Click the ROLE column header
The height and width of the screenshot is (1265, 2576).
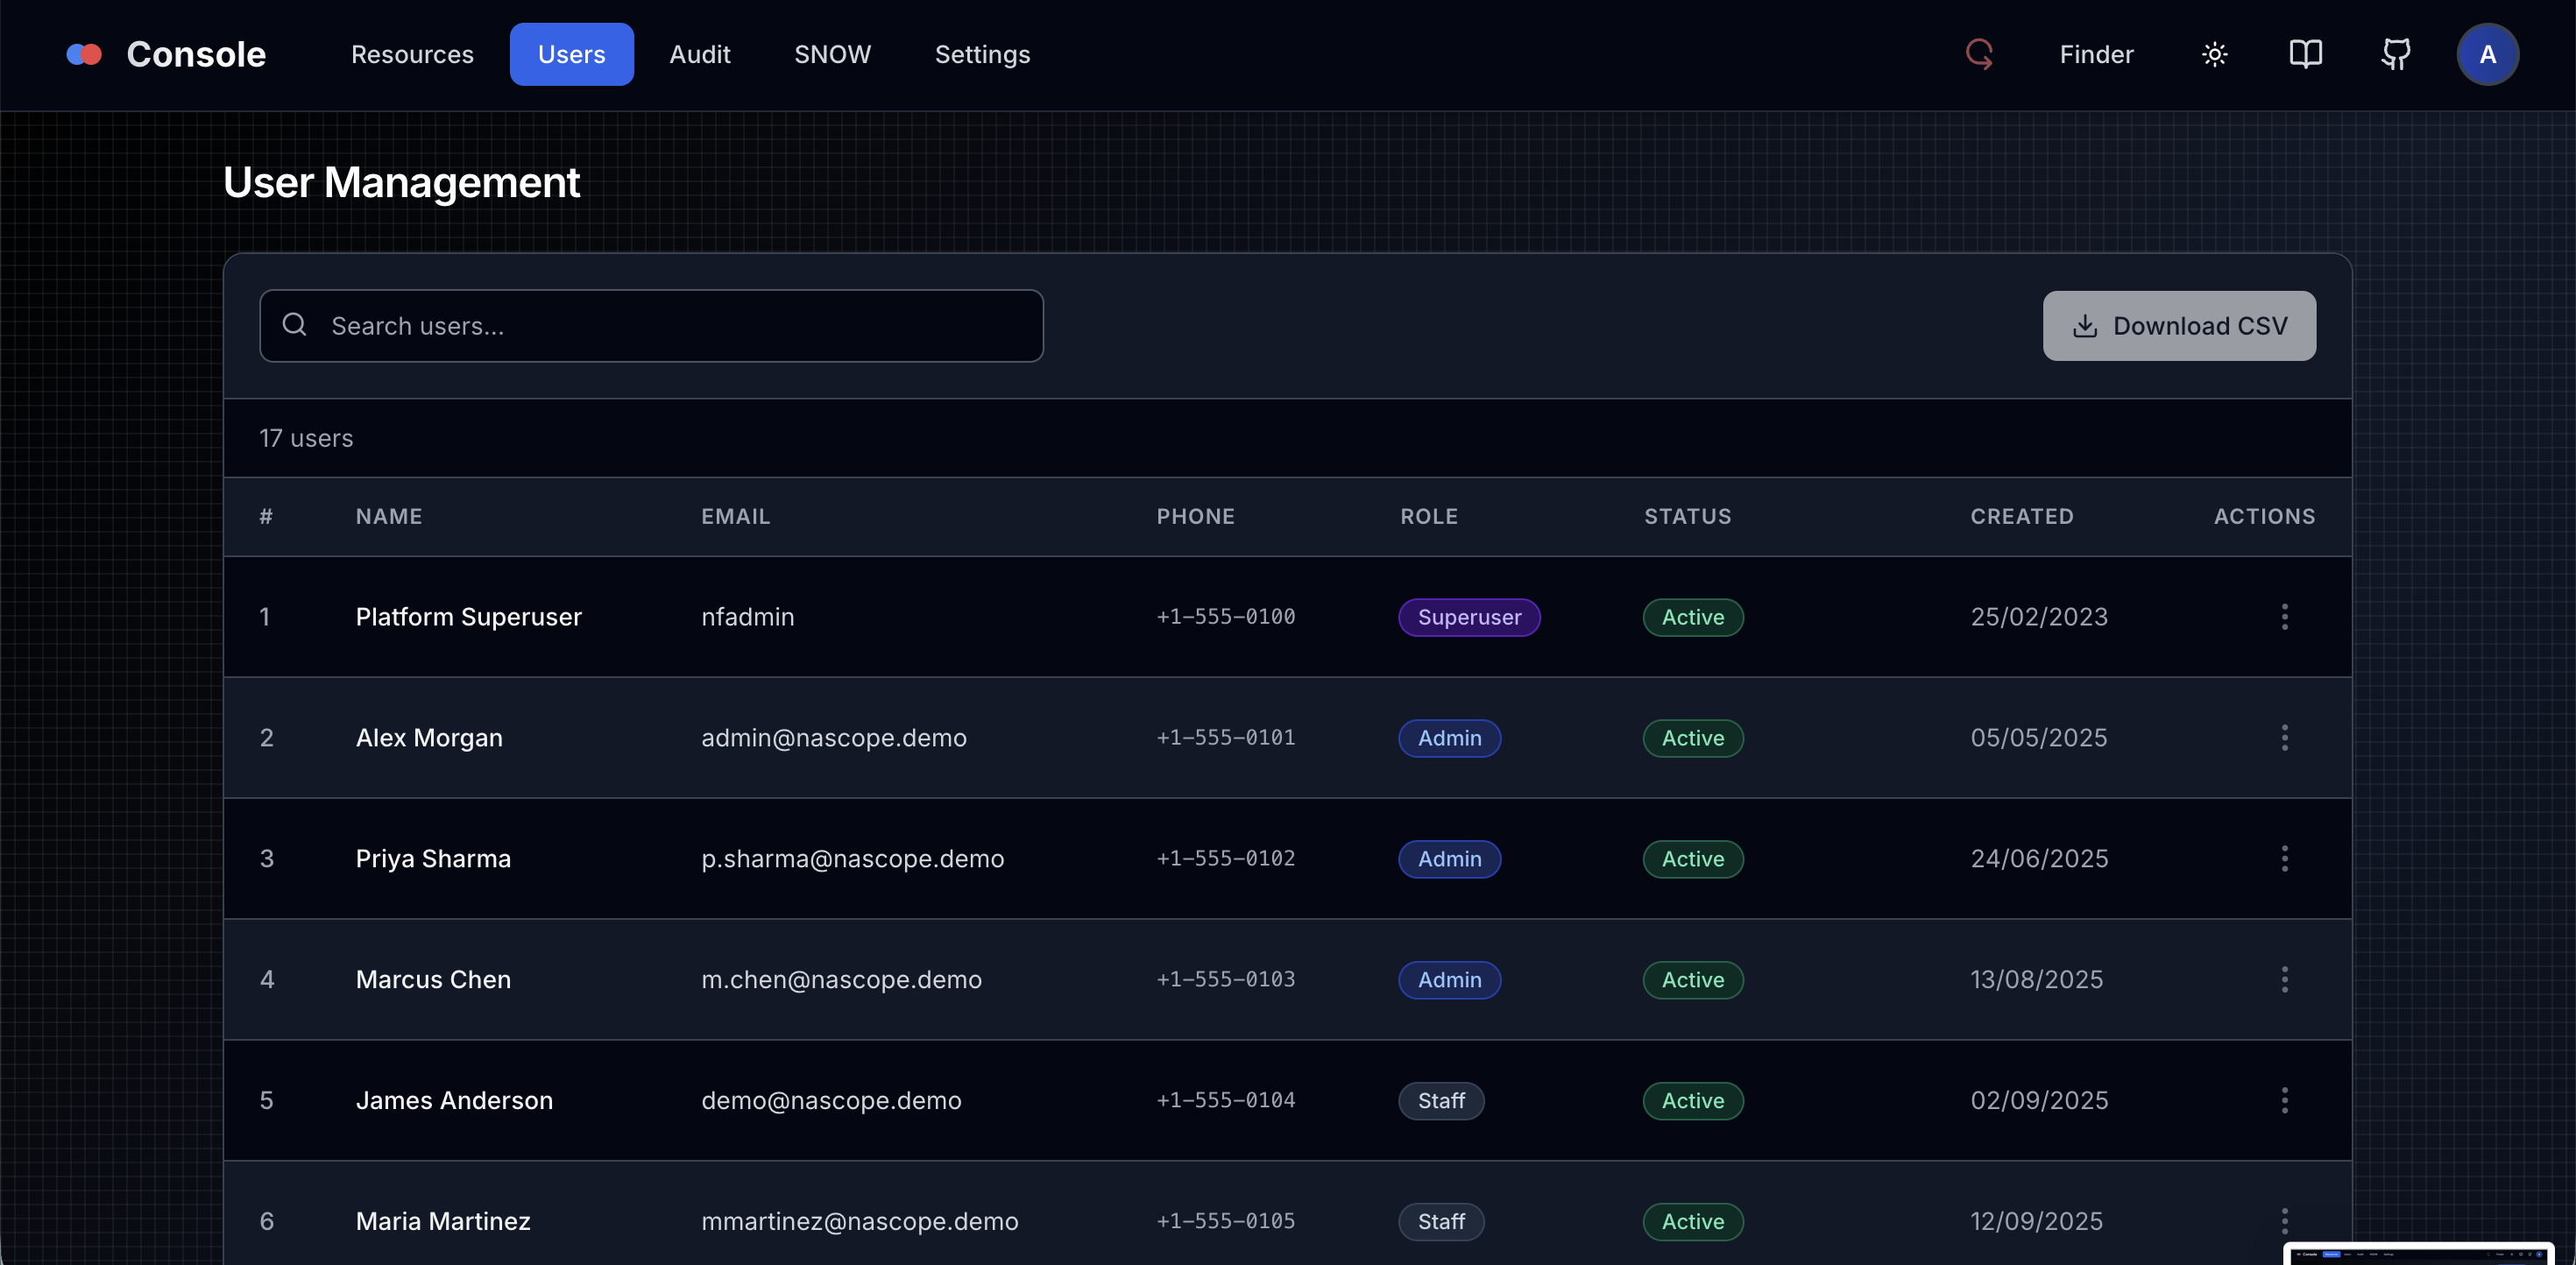1428,517
